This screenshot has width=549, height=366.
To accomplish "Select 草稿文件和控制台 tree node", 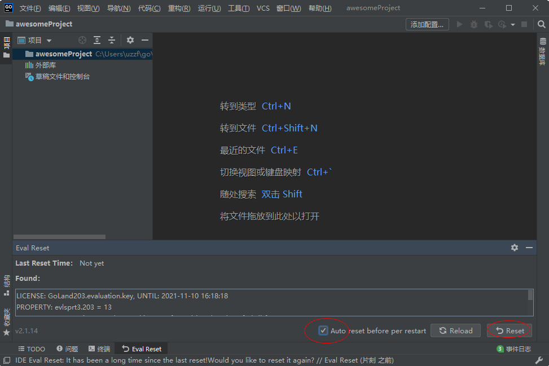I will pos(58,76).
